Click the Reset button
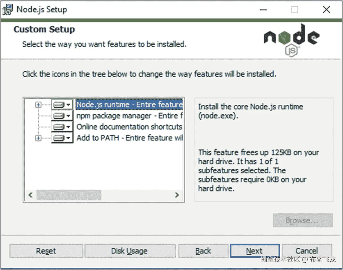The image size is (343, 270). (x=46, y=251)
